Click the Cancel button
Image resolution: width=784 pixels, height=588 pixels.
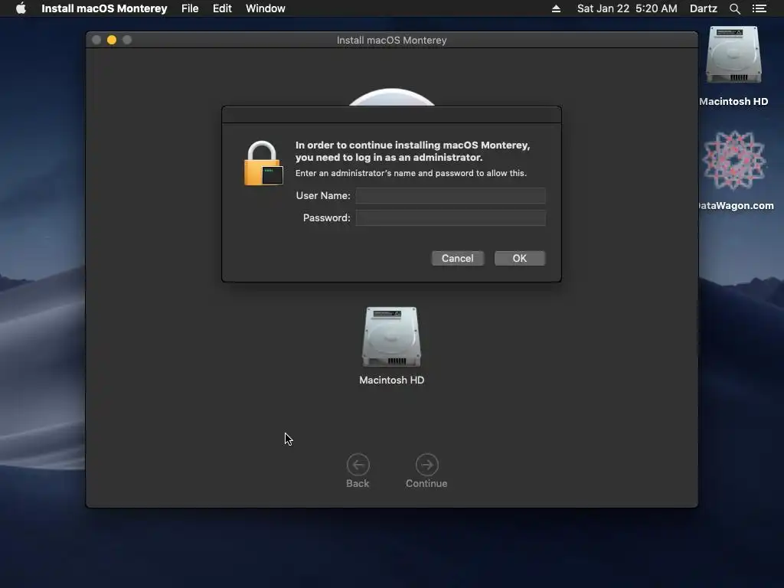click(458, 259)
